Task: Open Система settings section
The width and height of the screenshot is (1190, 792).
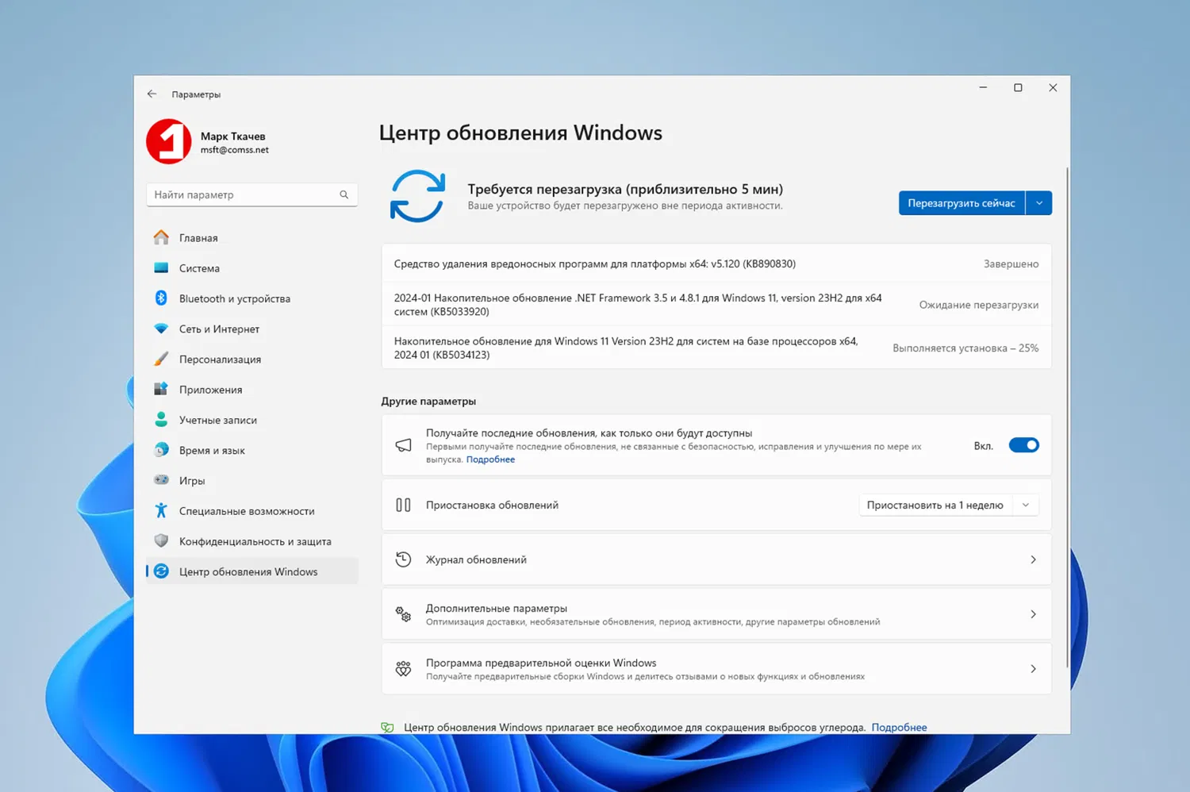Action: click(252, 268)
